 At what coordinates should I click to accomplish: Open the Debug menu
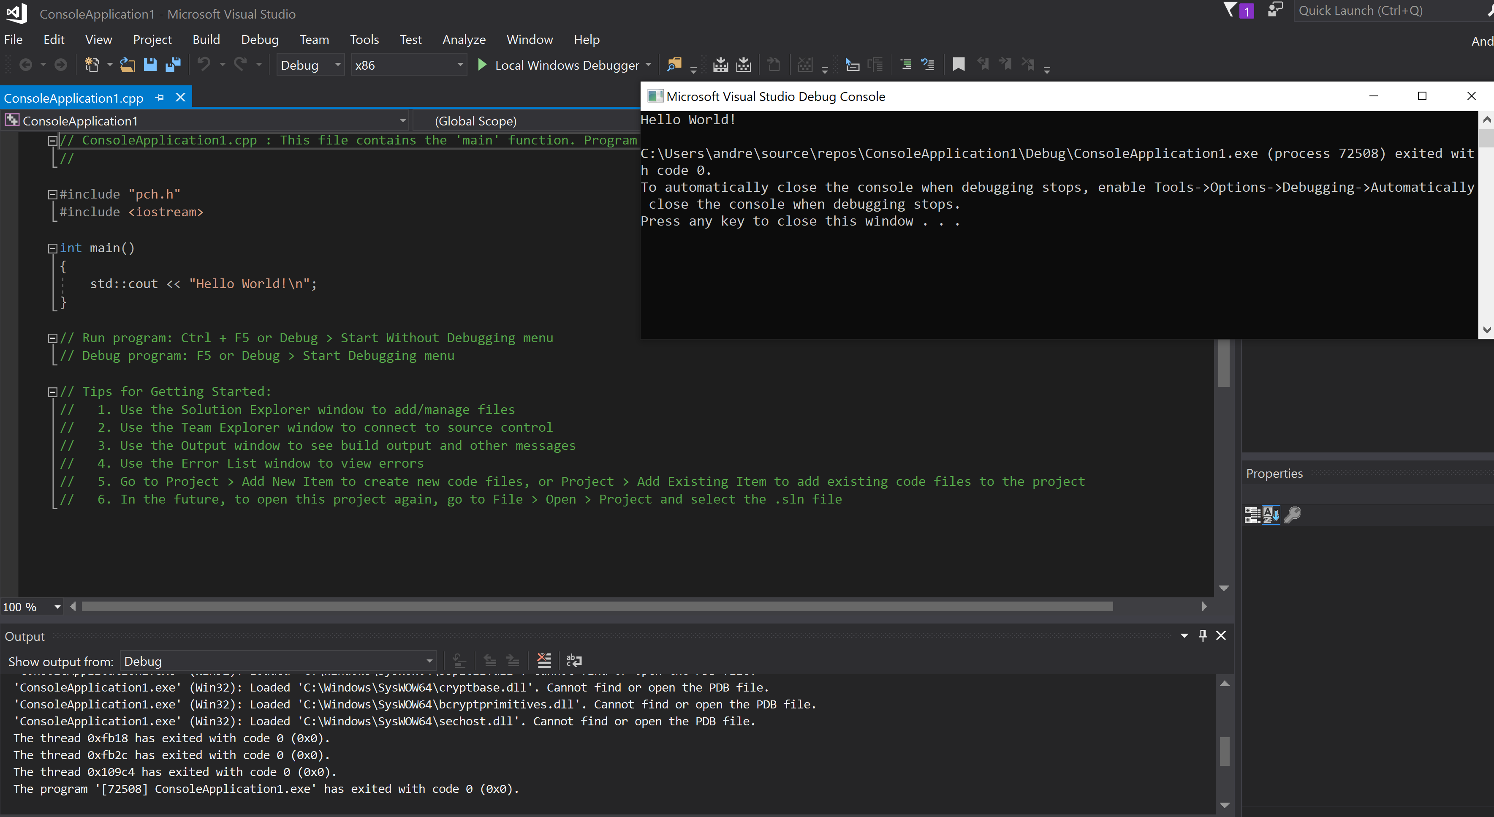point(260,39)
